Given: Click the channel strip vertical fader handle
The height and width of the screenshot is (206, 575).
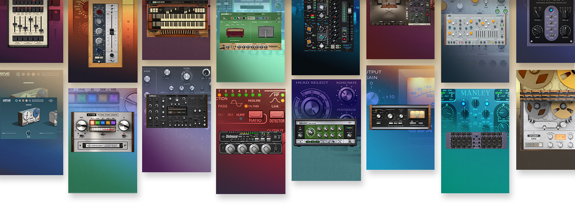Looking at the screenshot, I should pos(111,32).
